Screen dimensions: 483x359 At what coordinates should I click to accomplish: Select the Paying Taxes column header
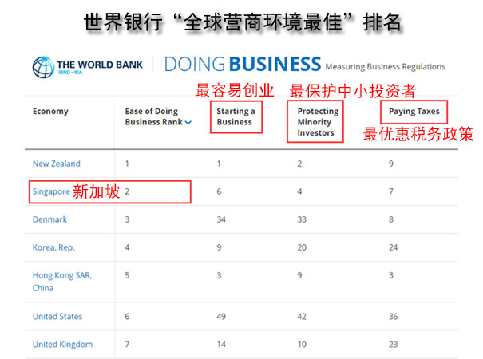(414, 111)
